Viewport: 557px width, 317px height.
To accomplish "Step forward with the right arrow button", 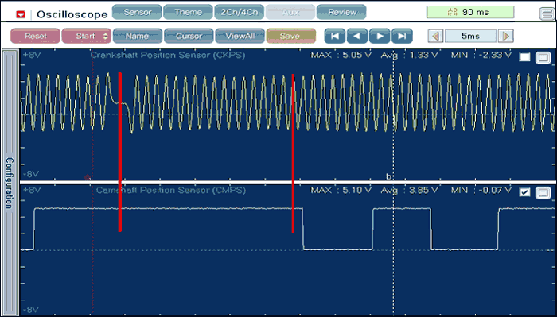I will point(380,37).
